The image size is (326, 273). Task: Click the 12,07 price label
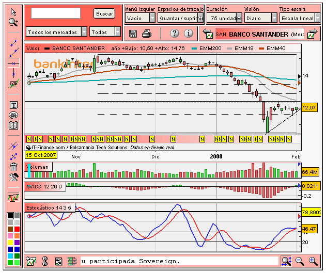coord(309,107)
